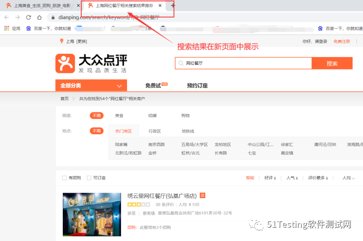
Task: Open the 预约订座 menu item
Action: (x=197, y=86)
